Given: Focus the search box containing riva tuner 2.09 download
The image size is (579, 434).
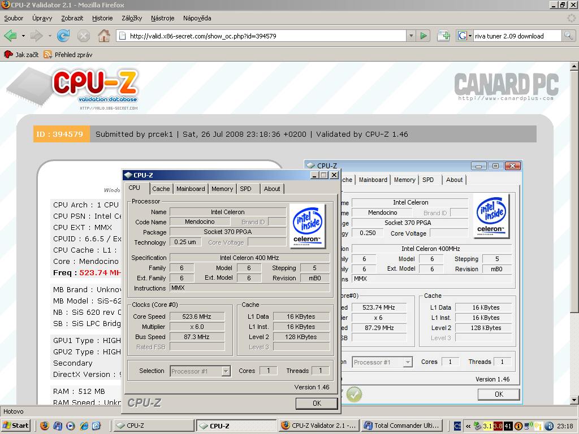Looking at the screenshot, I should point(517,36).
